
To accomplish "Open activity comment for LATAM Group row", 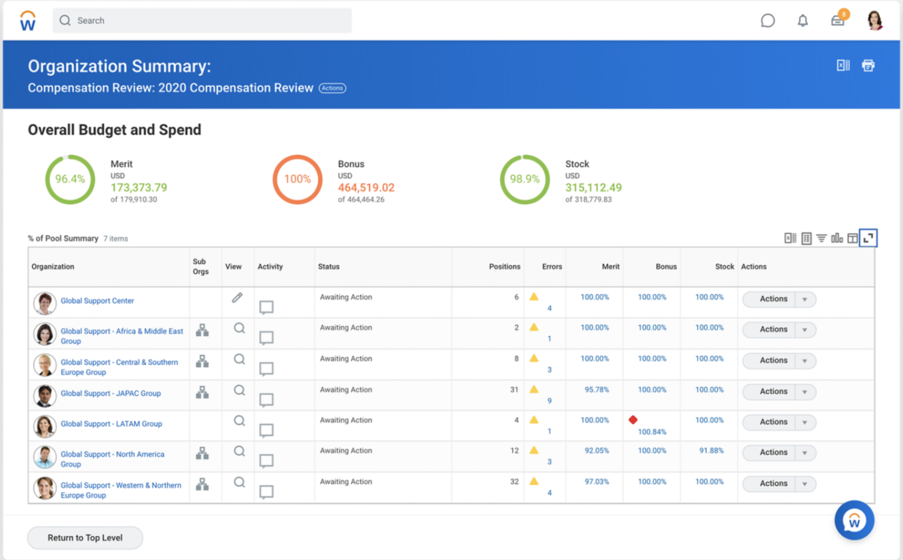I will [x=266, y=431].
